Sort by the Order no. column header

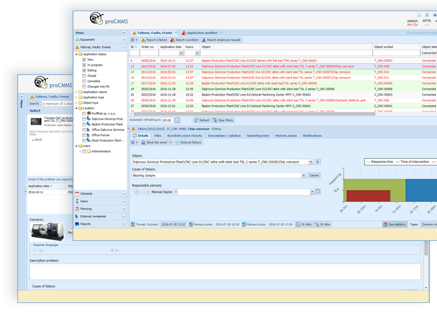pyautogui.click(x=149, y=47)
